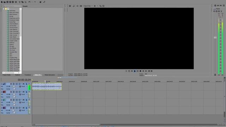Screen dimensions: 226x127
Task: Mute the first (blue) audio track
Action: pyautogui.click(x=24, y=84)
